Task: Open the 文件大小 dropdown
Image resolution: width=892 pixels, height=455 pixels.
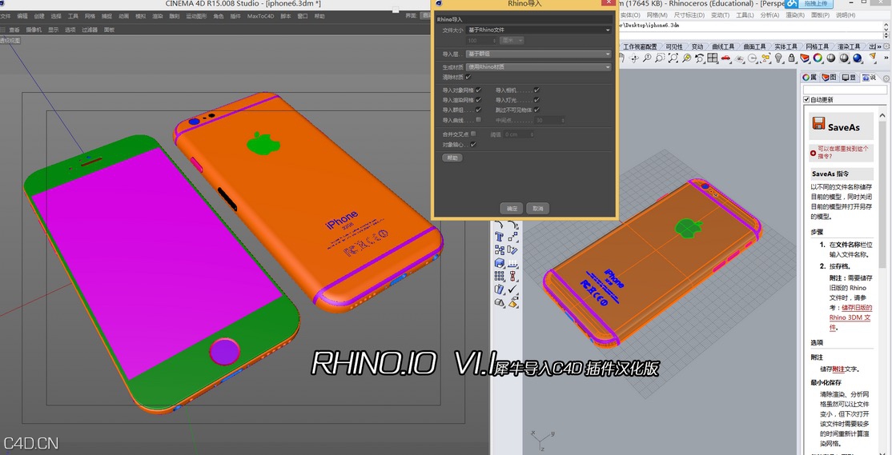Action: (539, 30)
